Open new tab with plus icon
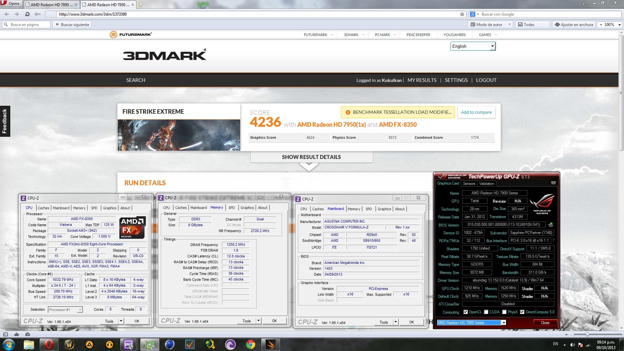This screenshot has width=624, height=351. coord(141,5)
